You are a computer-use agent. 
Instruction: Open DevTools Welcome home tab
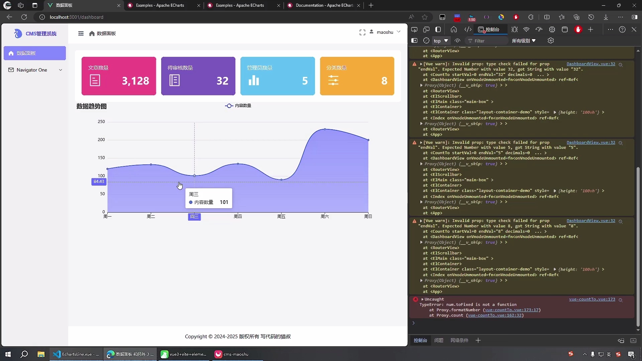point(454,29)
